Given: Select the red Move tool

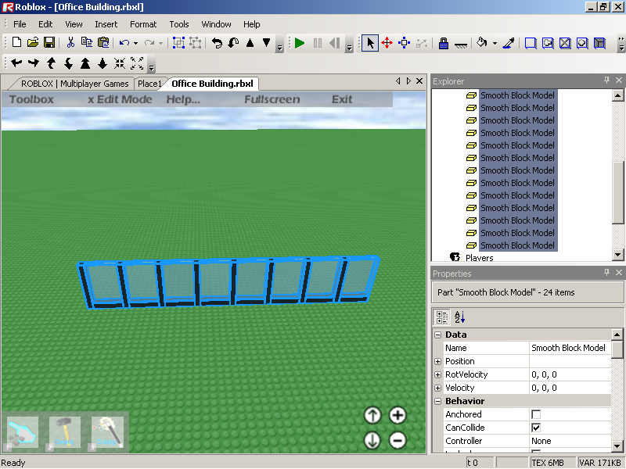Looking at the screenshot, I should click(387, 43).
